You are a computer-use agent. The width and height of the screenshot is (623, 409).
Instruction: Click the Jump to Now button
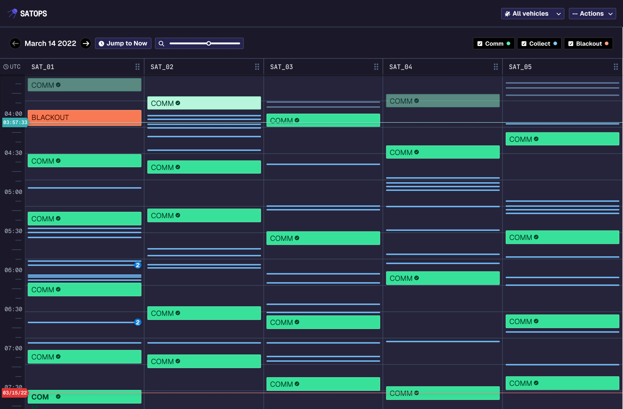point(123,43)
